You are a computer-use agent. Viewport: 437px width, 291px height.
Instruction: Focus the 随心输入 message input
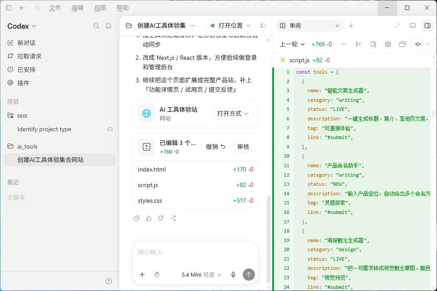click(x=196, y=252)
